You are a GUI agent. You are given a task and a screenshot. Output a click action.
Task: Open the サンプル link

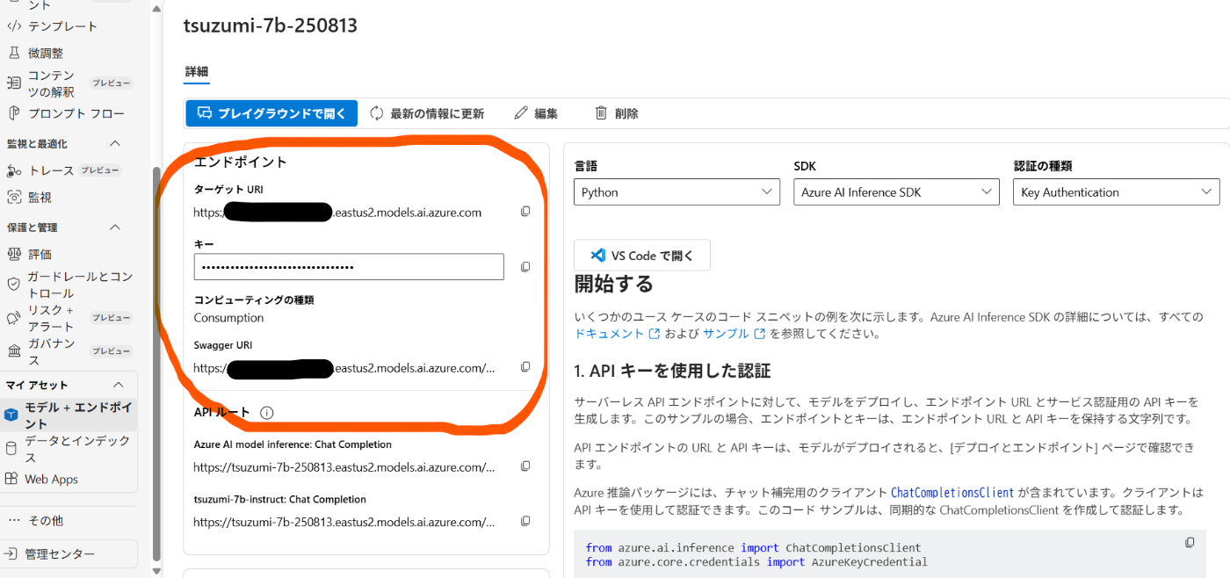734,334
